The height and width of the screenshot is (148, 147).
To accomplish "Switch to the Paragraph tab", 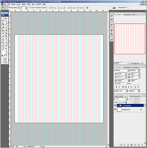I will (127, 67).
